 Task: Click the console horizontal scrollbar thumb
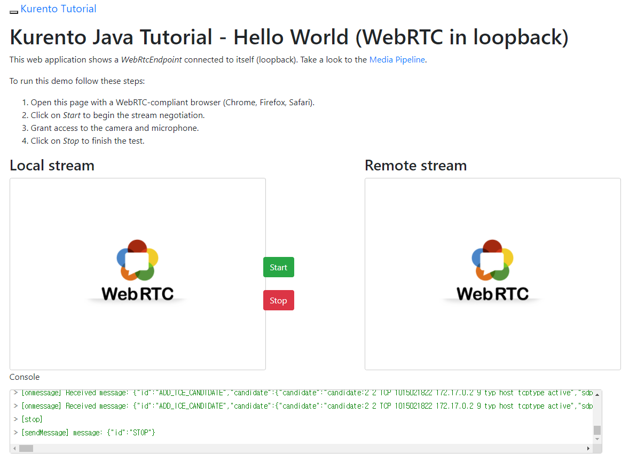(x=26, y=449)
